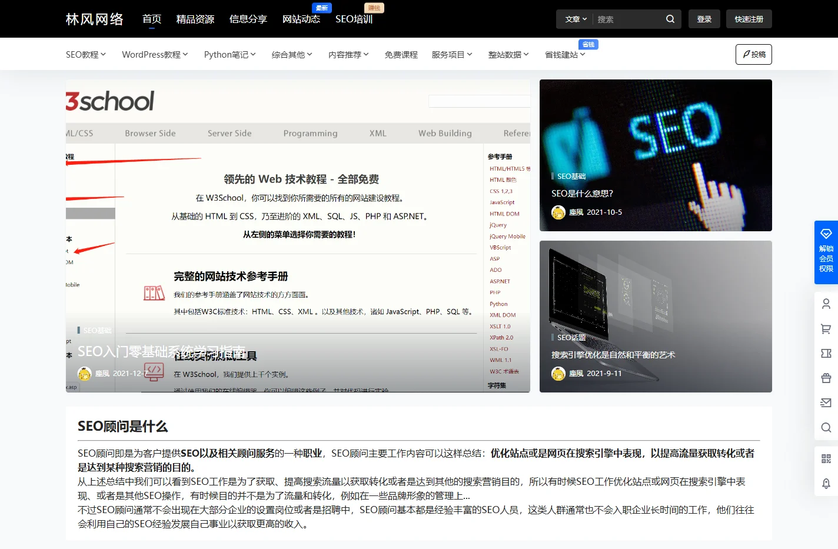The width and height of the screenshot is (838, 549).
Task: Go to 首页 in top navigation
Action: coord(152,19)
